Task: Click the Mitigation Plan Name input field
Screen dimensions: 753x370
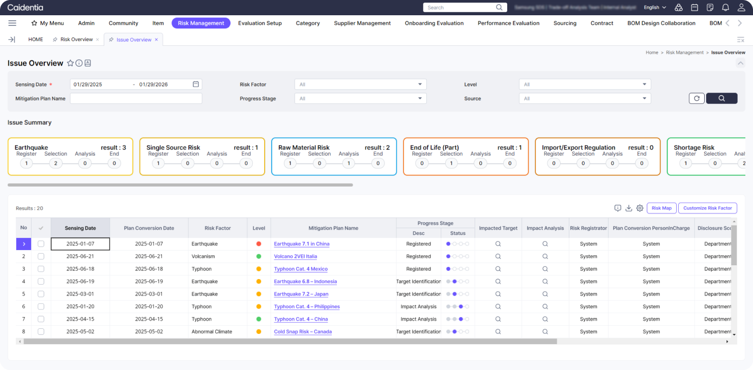Action: click(136, 99)
